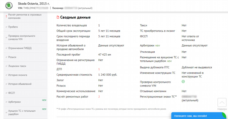Open Лицензии такси sidebar section

pos(26,66)
